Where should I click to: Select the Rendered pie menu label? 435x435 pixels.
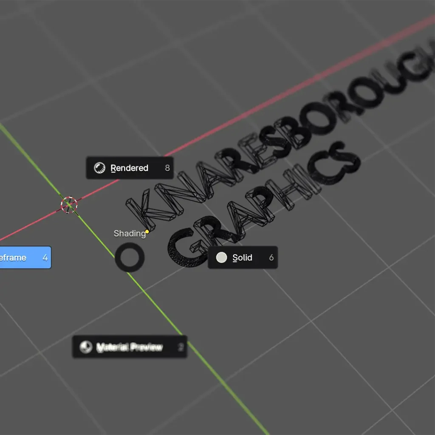coord(129,168)
